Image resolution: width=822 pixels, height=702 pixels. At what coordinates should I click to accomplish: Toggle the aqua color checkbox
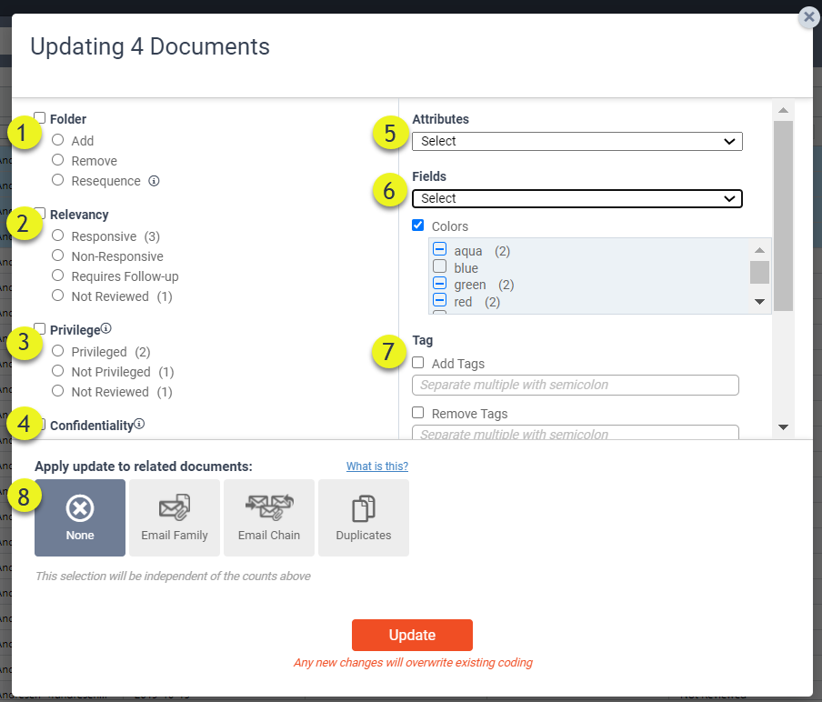(440, 248)
